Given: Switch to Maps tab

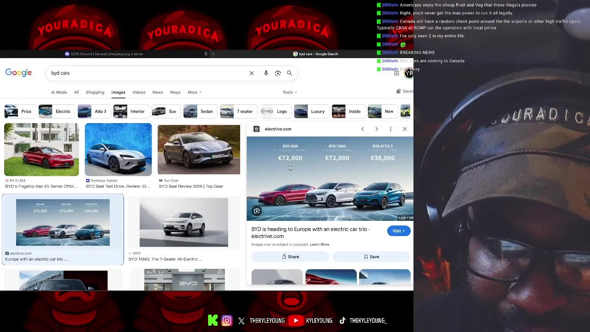Looking at the screenshot, I should click(x=175, y=92).
